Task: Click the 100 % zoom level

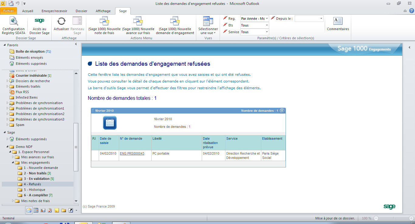Action: 366,218
